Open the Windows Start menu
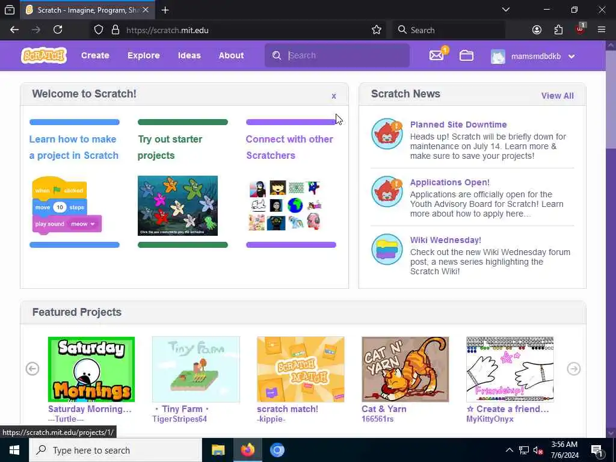616x462 pixels. coord(14,450)
